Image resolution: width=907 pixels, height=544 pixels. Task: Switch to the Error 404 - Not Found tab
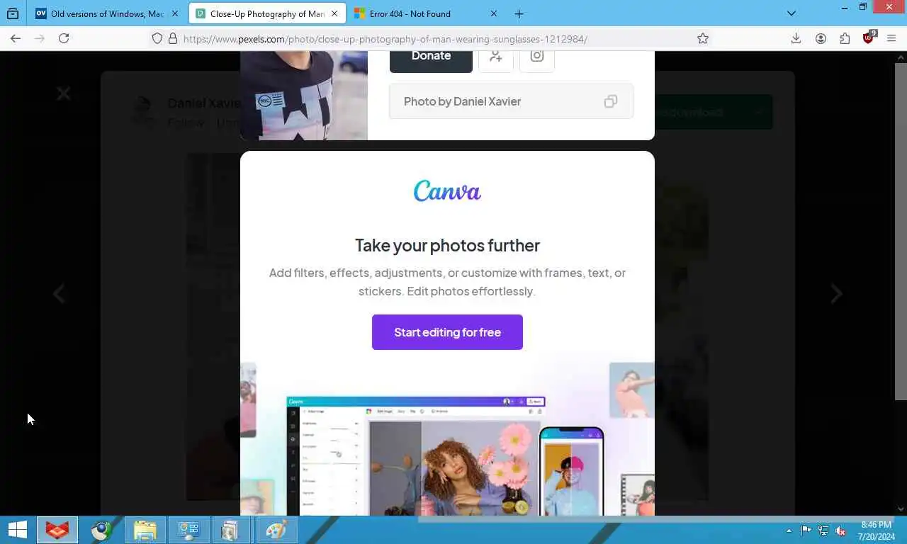coord(425,13)
